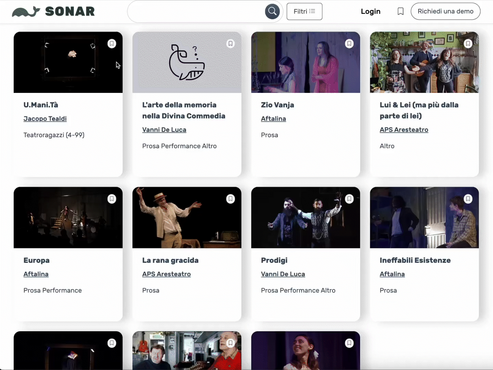This screenshot has height=370, width=493.
Task: Bookmark the bottom-row card with laughing woman
Action: coord(349,343)
